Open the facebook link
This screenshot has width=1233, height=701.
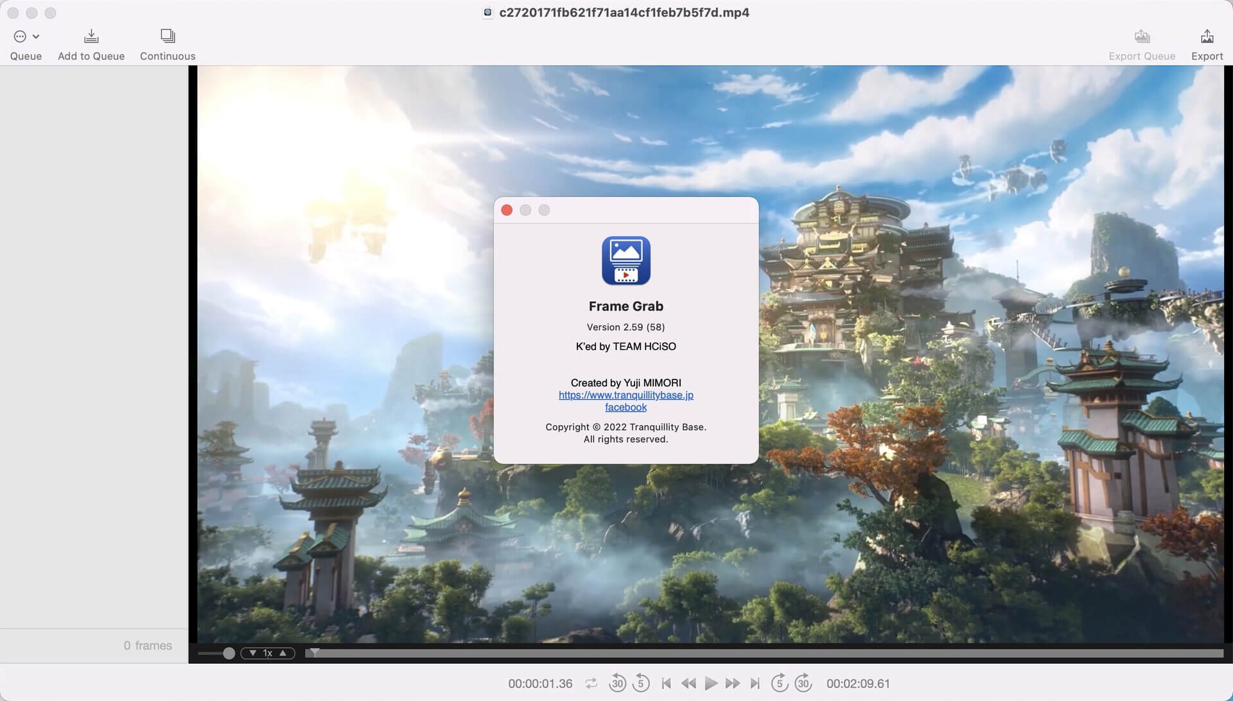(x=625, y=407)
